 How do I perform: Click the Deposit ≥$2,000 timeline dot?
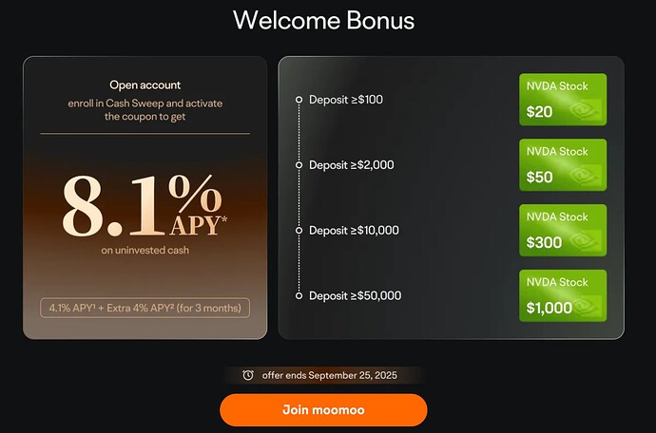tap(299, 165)
